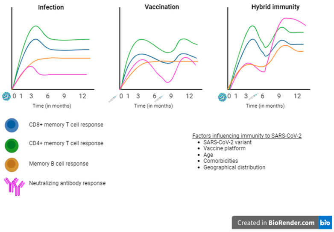Click the Memory B cell response legend label
The image size is (334, 232).
coord(59,164)
